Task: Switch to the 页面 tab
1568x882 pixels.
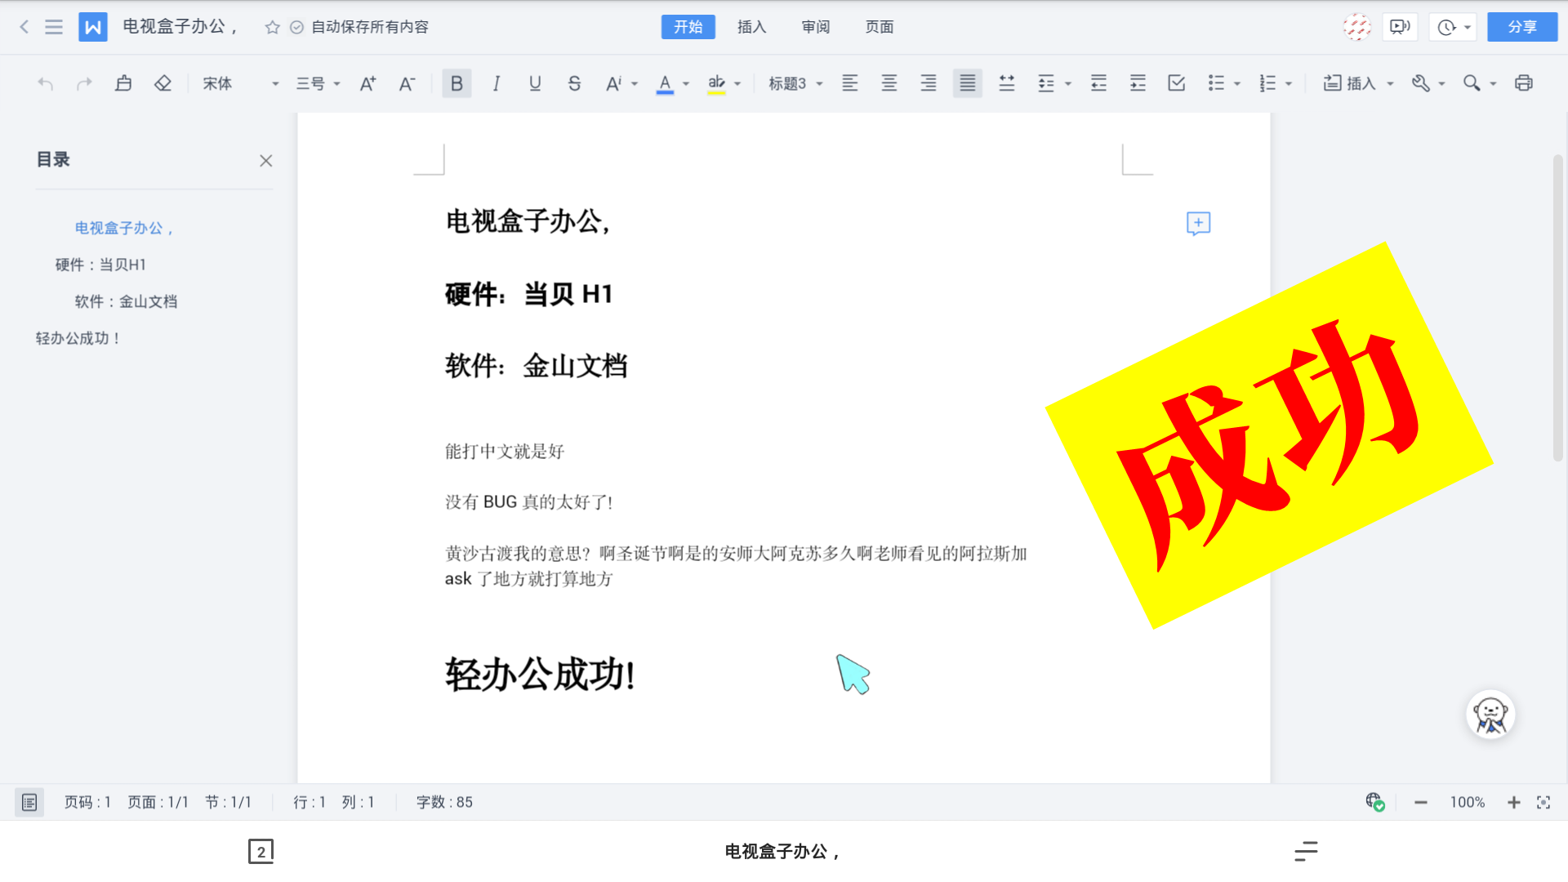Action: click(x=880, y=27)
